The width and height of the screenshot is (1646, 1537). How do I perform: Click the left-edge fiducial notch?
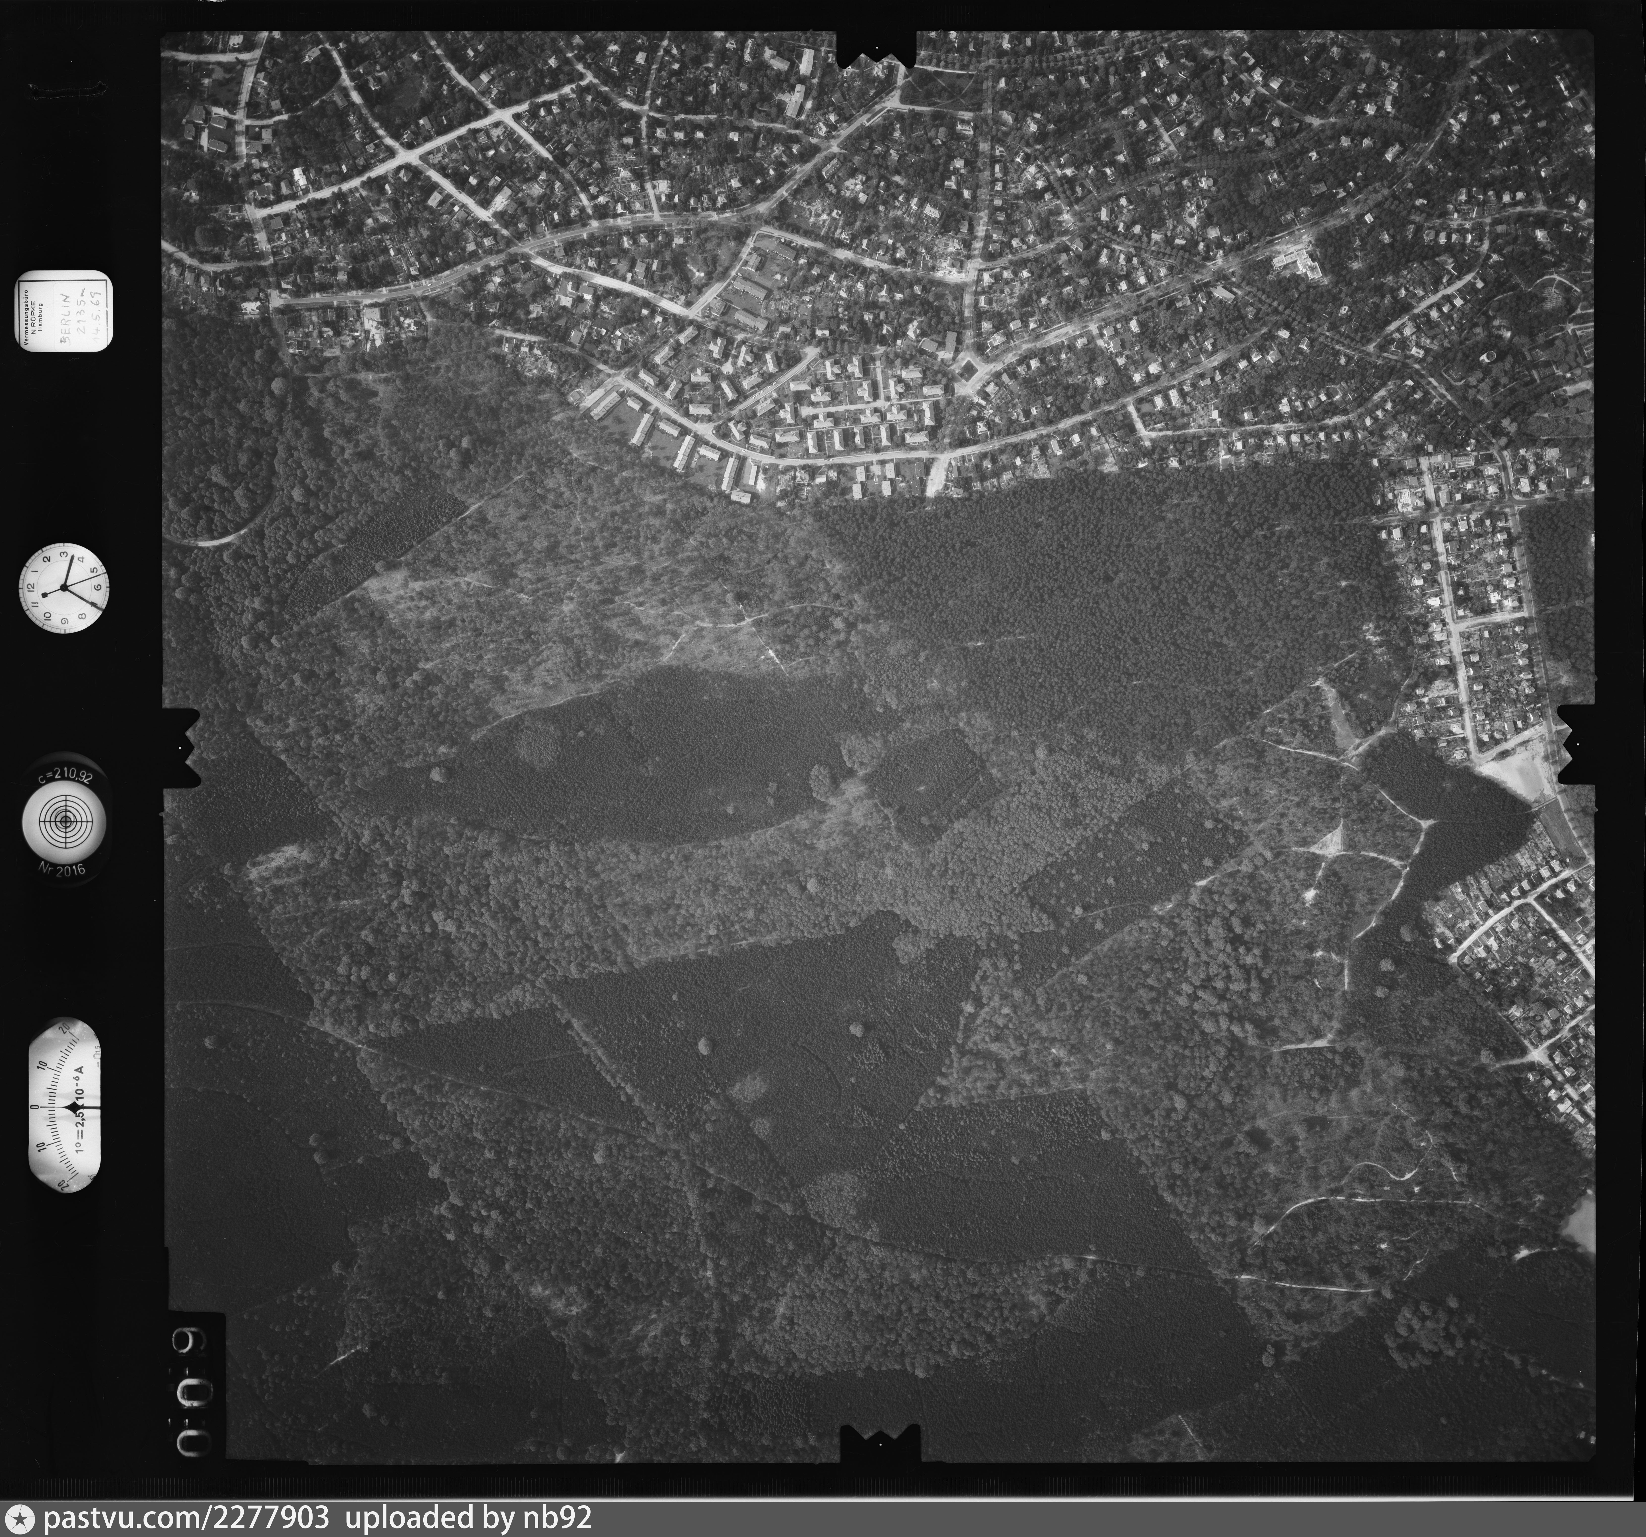click(x=181, y=747)
